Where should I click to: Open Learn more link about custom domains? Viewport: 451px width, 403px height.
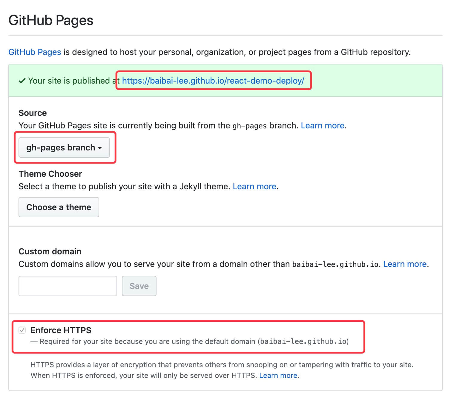[x=405, y=264]
